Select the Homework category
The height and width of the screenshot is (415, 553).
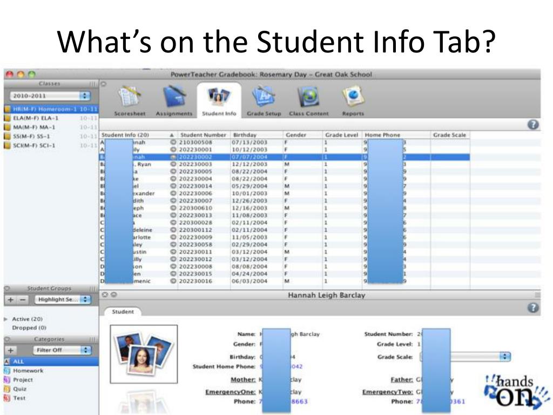click(28, 371)
